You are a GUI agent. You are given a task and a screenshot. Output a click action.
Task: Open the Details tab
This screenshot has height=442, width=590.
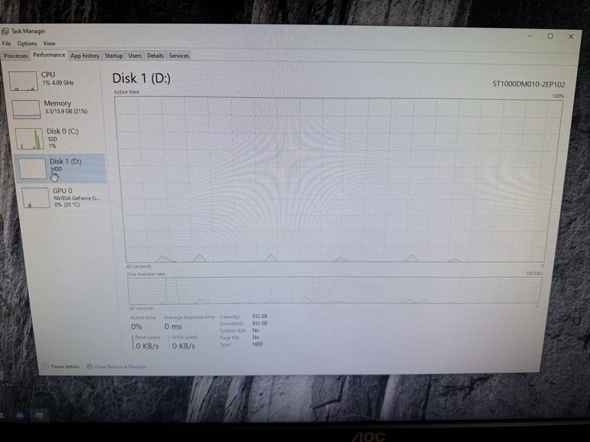(x=155, y=56)
